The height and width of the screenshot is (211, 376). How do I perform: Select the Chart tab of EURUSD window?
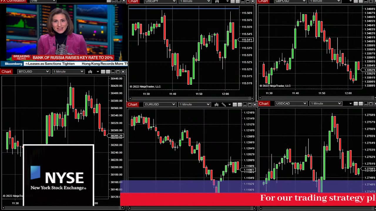(132, 104)
